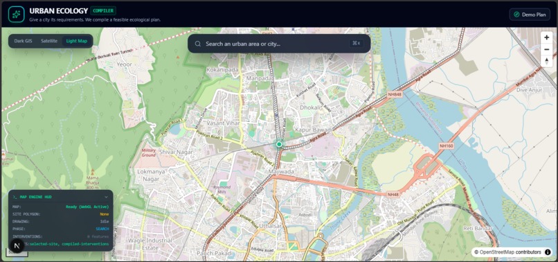The image size is (558, 262).
Task: Click the NH160 highway shield
Action: (x=447, y=146)
